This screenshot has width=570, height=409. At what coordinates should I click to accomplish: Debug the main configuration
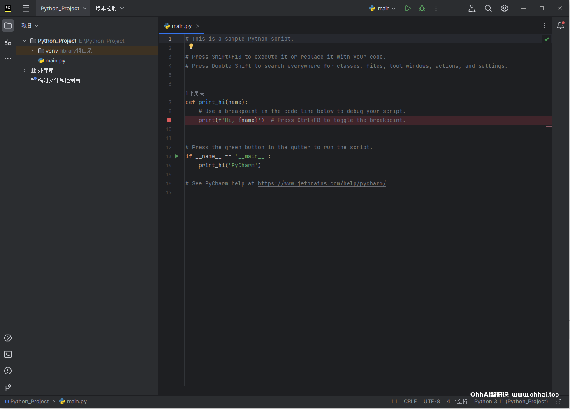coord(422,8)
